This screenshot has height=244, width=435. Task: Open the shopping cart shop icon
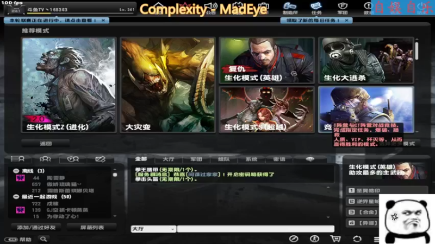[335, 239]
